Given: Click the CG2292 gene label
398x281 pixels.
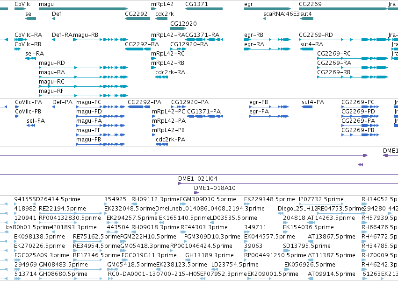Looking at the screenshot, I should point(136,14).
